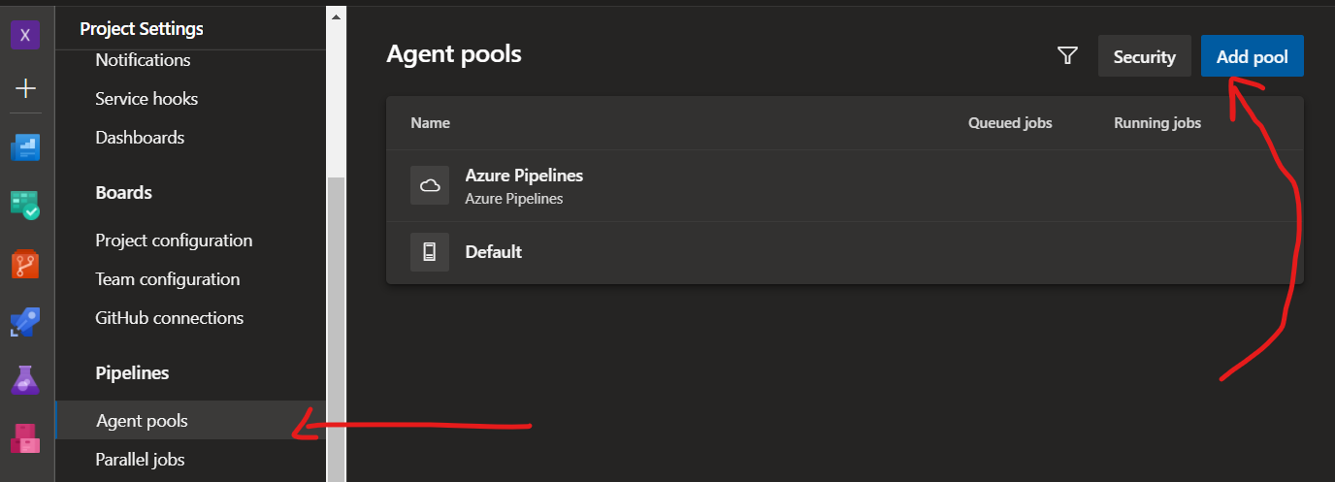Click the sidebar scrollbar up arrow
The image size is (1335, 482).
pos(336,16)
